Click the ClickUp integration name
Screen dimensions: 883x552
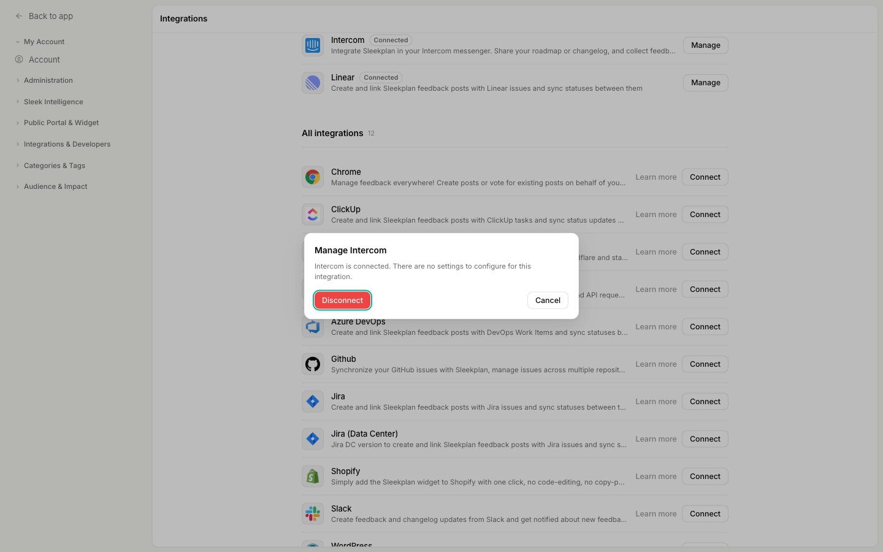(x=346, y=209)
